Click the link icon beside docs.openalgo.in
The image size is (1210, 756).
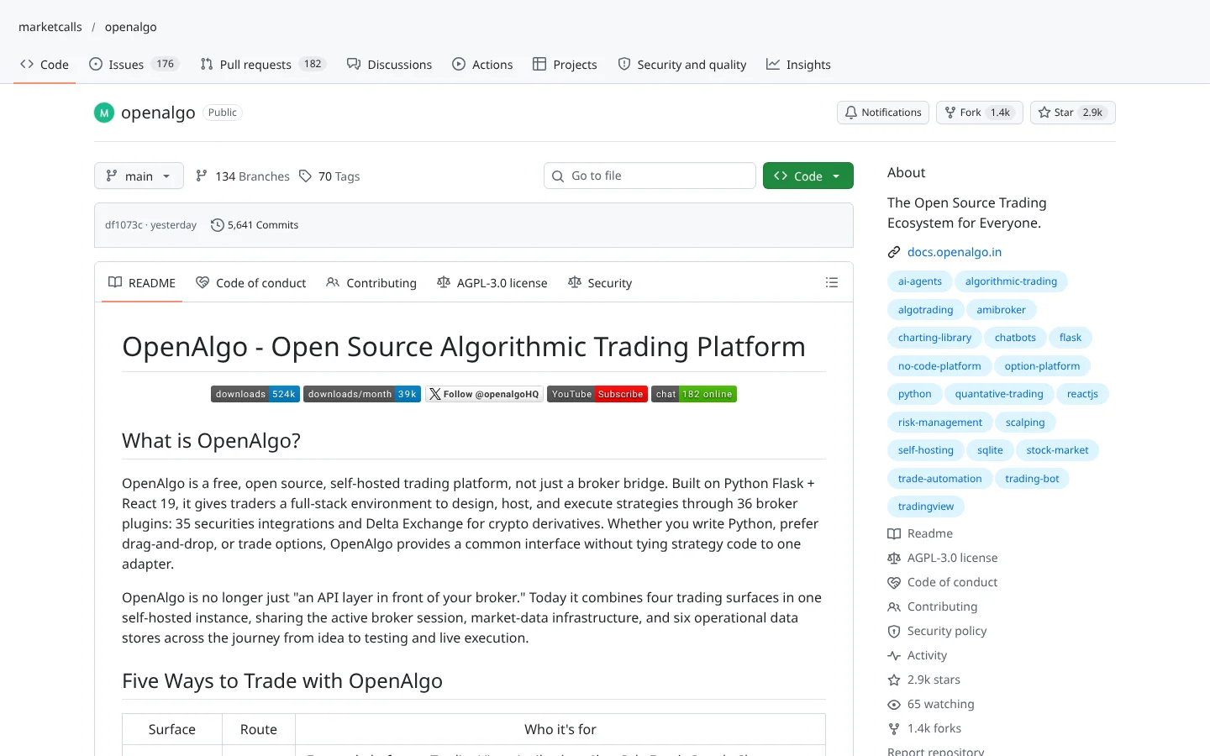point(894,252)
